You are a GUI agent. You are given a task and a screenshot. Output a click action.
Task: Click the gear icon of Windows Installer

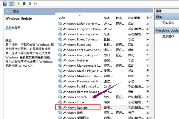point(60,60)
